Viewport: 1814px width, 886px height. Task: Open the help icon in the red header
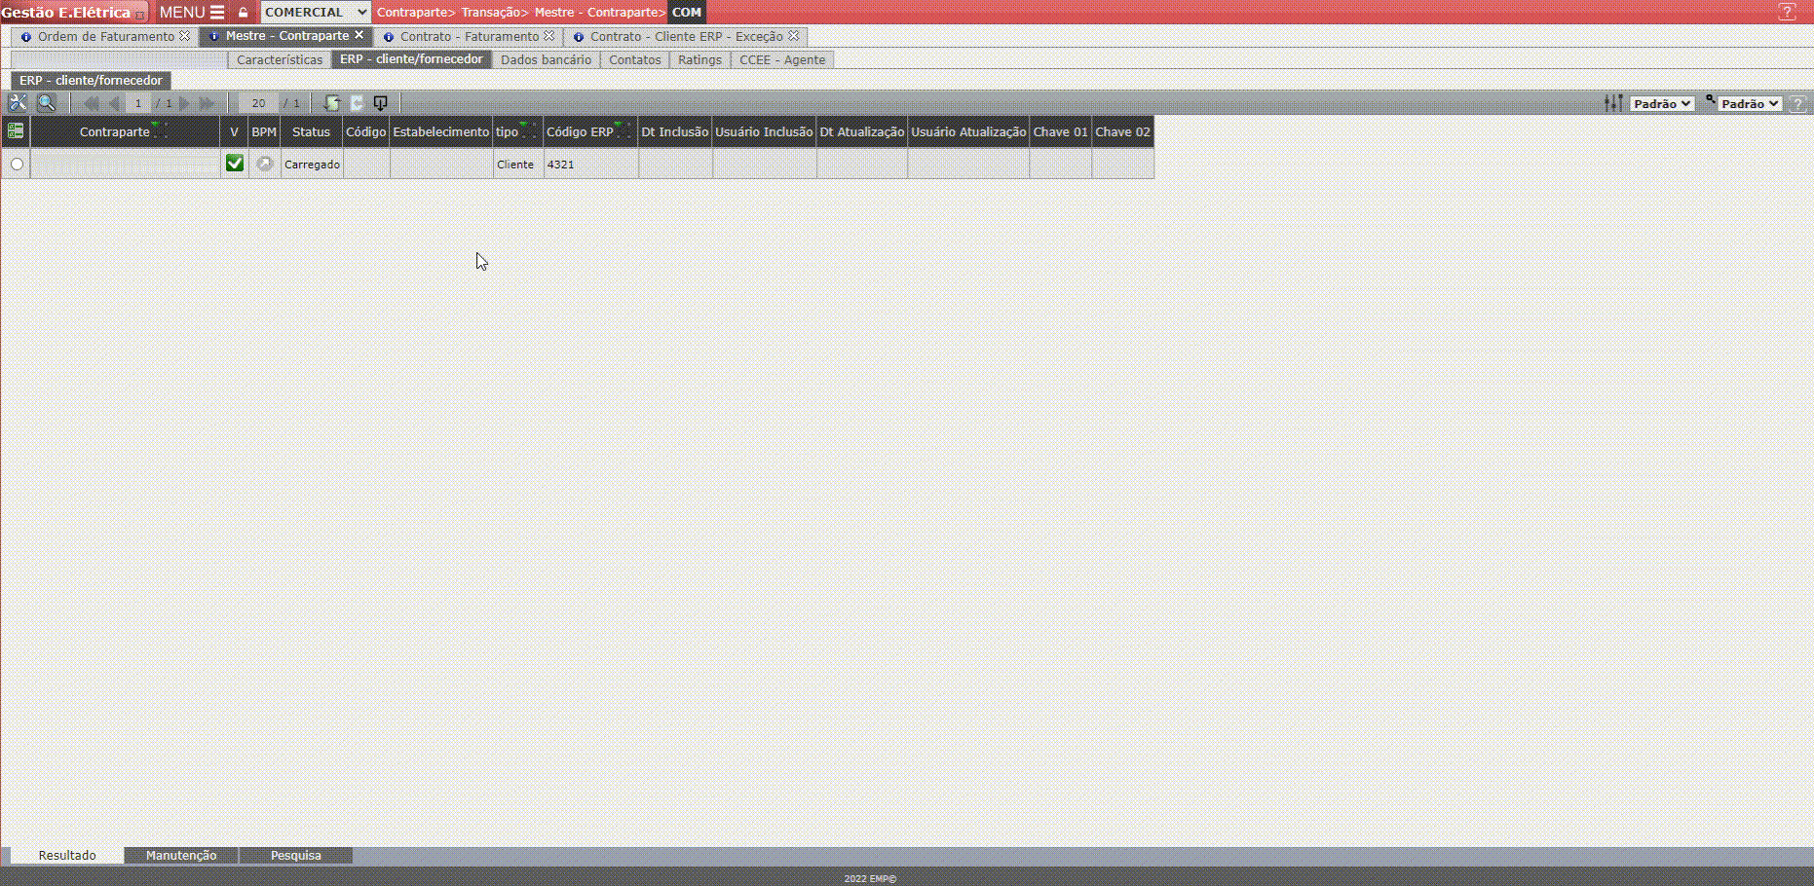pos(1787,13)
